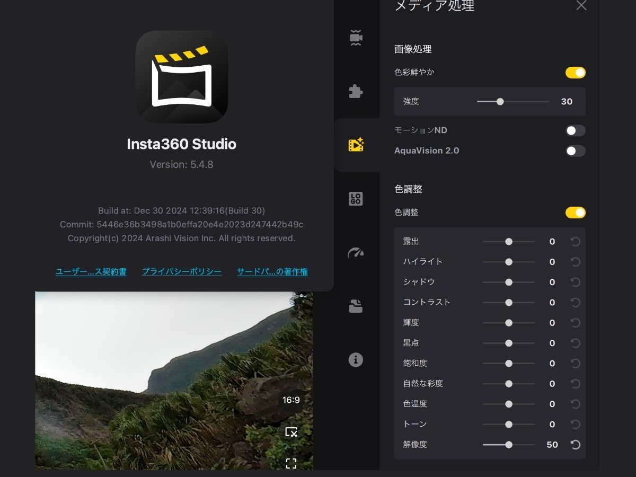
Task: Reset the トーン value
Action: [x=576, y=425]
